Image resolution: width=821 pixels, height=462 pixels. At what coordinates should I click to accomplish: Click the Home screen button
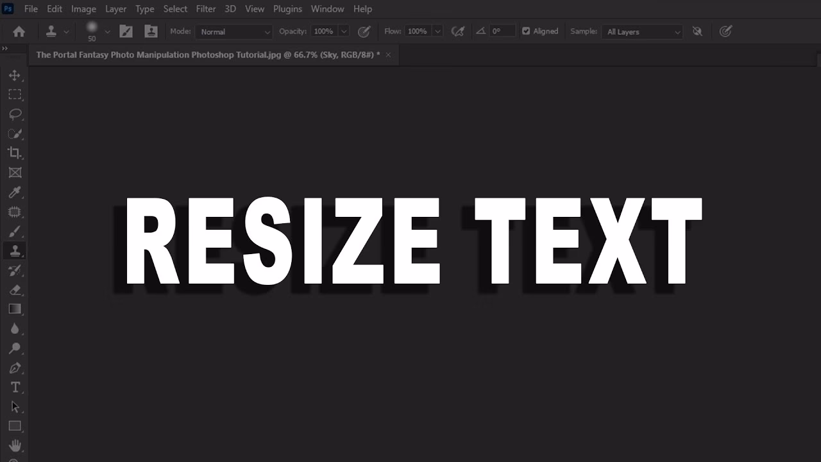(x=18, y=31)
